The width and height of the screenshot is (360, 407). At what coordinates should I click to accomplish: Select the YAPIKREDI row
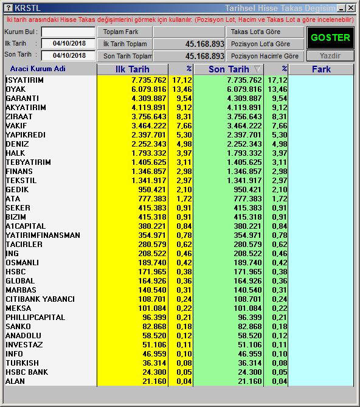[179, 135]
